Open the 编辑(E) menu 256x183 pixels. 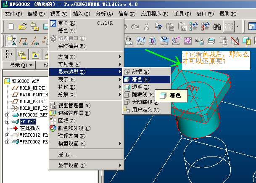[36, 14]
